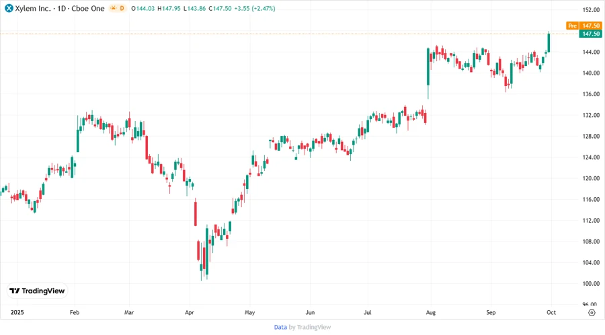
Task: Click the 152.00 level on price scale
Action: click(x=591, y=10)
